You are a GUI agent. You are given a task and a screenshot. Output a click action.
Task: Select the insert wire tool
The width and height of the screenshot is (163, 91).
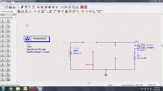pos(46,11)
